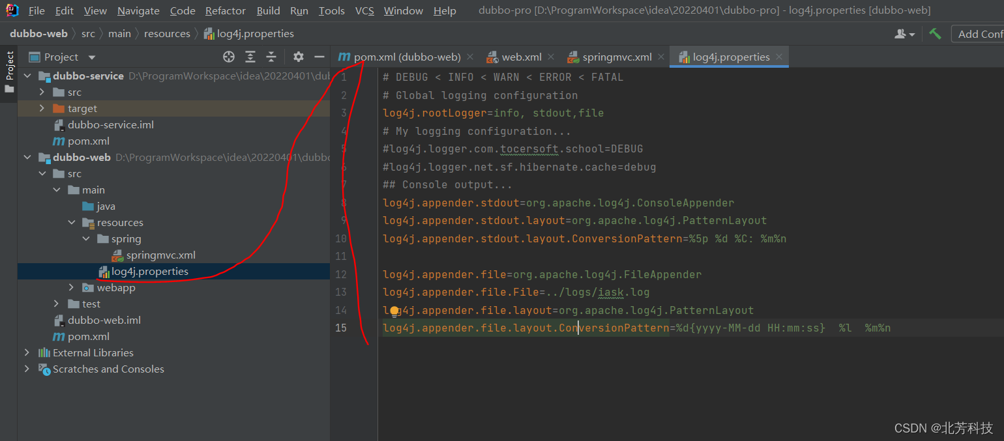Screen dimensions: 1004x441
Task: Open the Help menu
Action: (x=445, y=11)
